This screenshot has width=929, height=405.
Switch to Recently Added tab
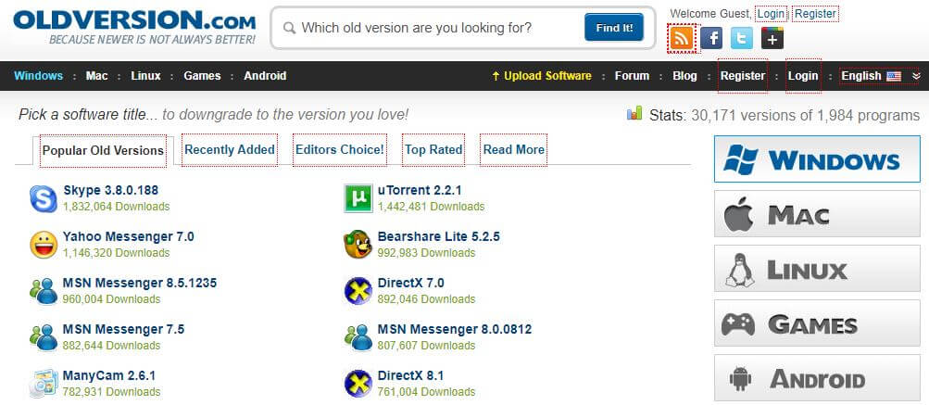[x=230, y=149]
